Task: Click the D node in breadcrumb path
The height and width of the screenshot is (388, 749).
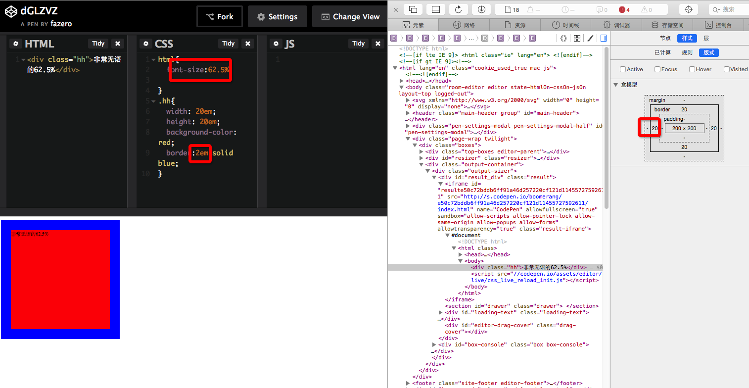Action: (485, 38)
